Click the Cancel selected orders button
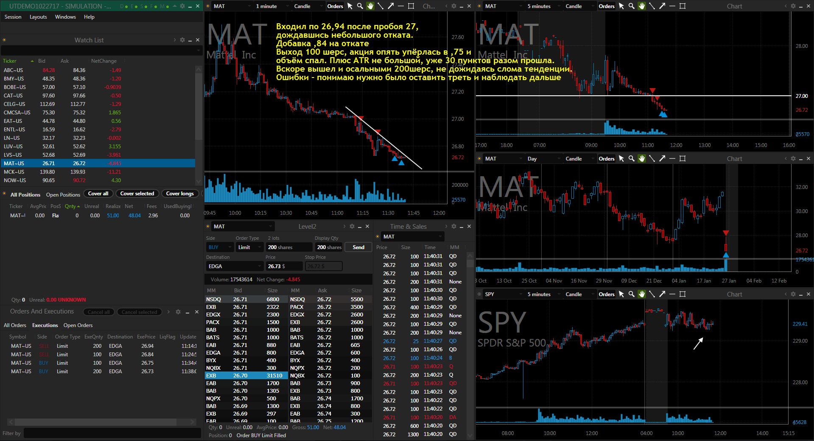Viewport: 814px width, 441px height. [139, 312]
